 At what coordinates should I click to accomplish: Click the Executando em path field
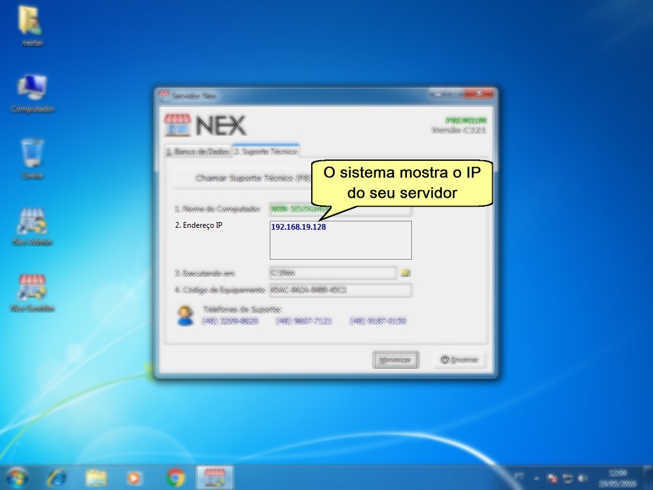point(333,273)
